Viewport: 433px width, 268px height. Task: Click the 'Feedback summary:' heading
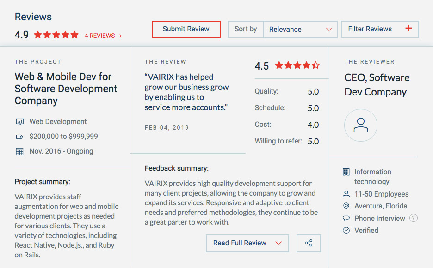click(x=177, y=168)
